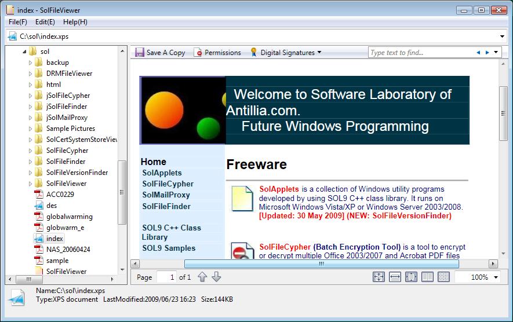Expand the SolFileVersionFinder folder

tap(30, 173)
